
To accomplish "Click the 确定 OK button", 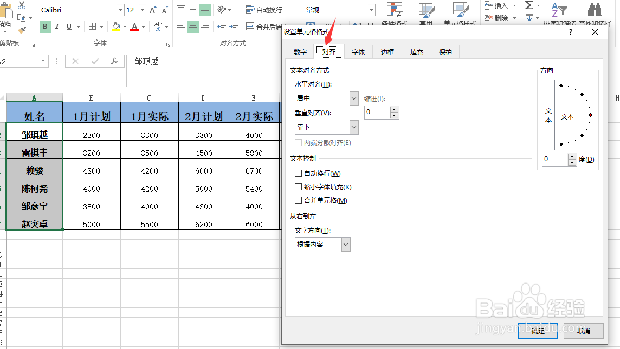I will [x=538, y=331].
